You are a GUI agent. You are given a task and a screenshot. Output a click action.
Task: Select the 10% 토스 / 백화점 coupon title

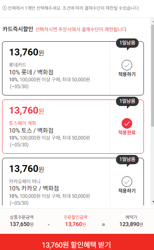click(31, 130)
